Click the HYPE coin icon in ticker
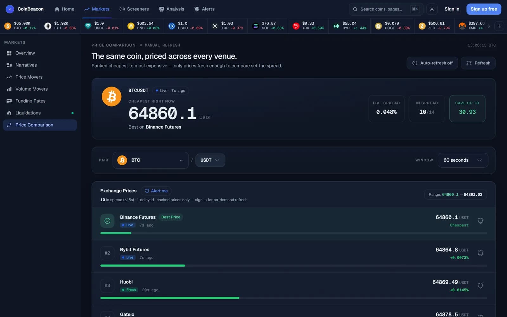This screenshot has height=317, width=507. [336, 26]
